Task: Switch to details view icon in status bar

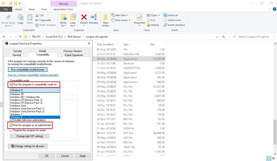Action: pos(269,158)
